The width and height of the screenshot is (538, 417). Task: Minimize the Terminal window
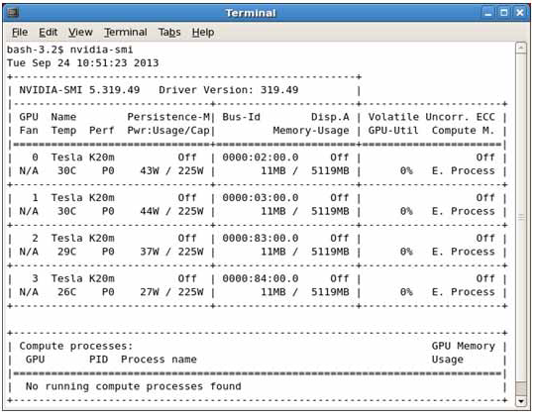pyautogui.click(x=487, y=13)
